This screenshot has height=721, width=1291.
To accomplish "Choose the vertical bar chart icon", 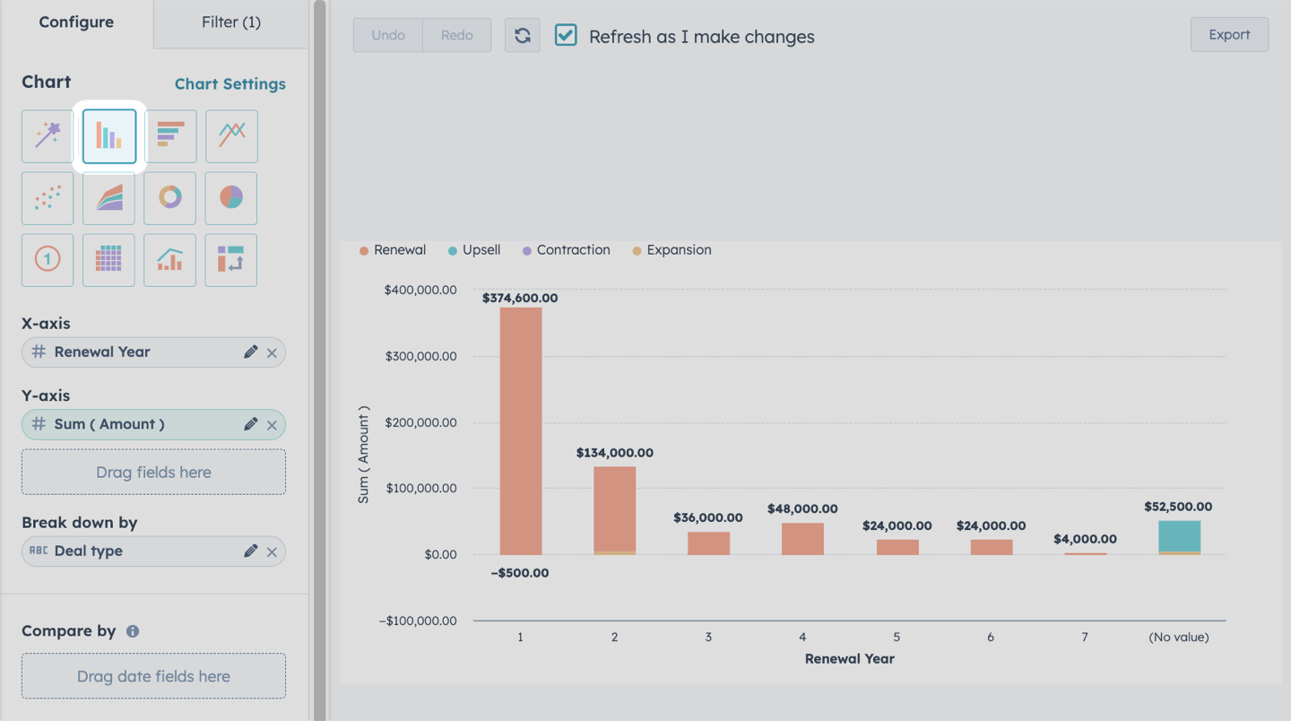I will click(x=109, y=136).
